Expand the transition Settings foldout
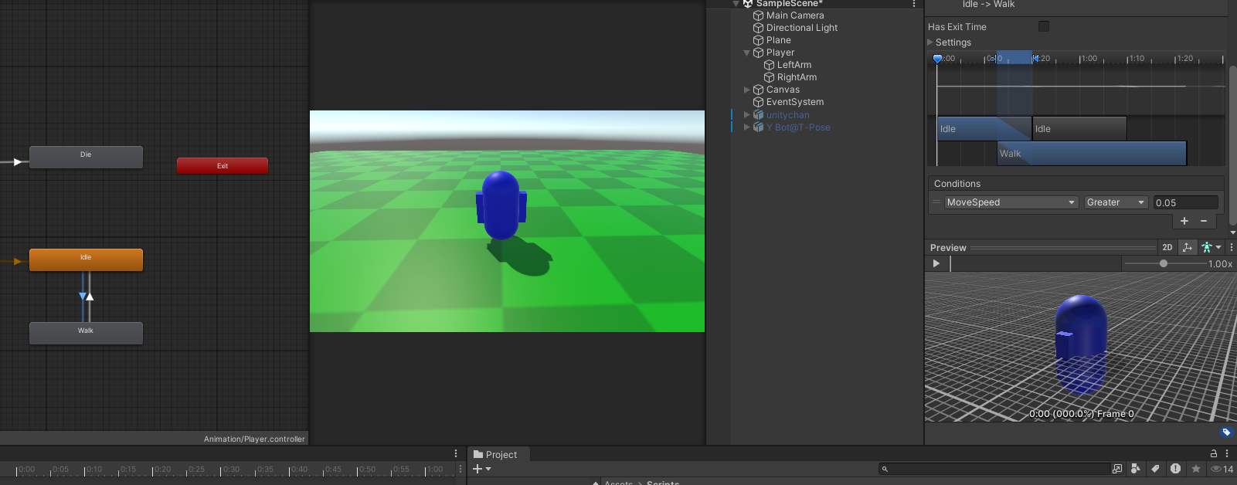The image size is (1237, 485). [x=930, y=42]
